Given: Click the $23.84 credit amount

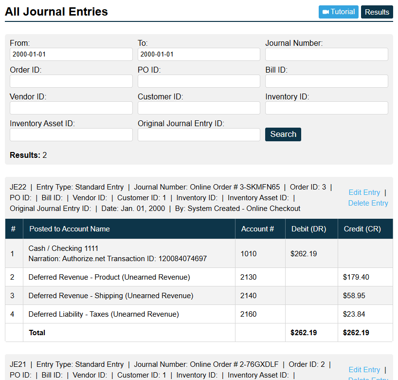Looking at the screenshot, I should point(354,314).
